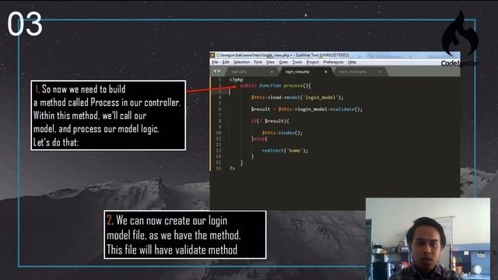
Task: Click the '<?php' opening tag on line 1
Action: (236, 79)
